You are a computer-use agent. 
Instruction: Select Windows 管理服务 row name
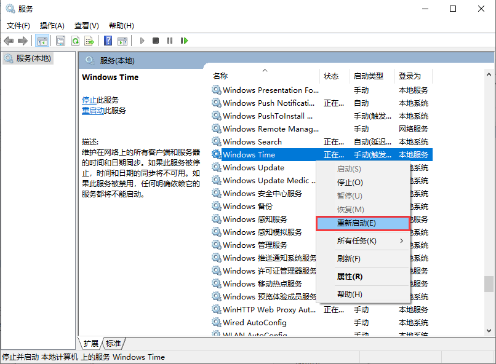tap(255, 245)
